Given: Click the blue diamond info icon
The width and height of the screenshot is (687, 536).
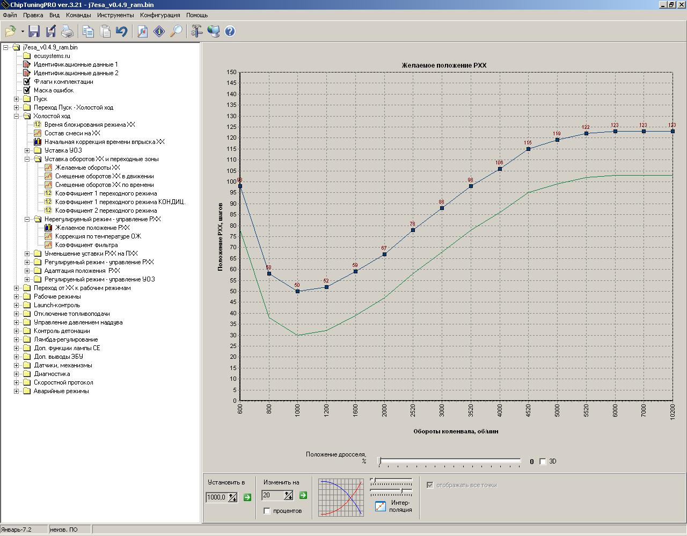Looking at the screenshot, I should (x=159, y=31).
